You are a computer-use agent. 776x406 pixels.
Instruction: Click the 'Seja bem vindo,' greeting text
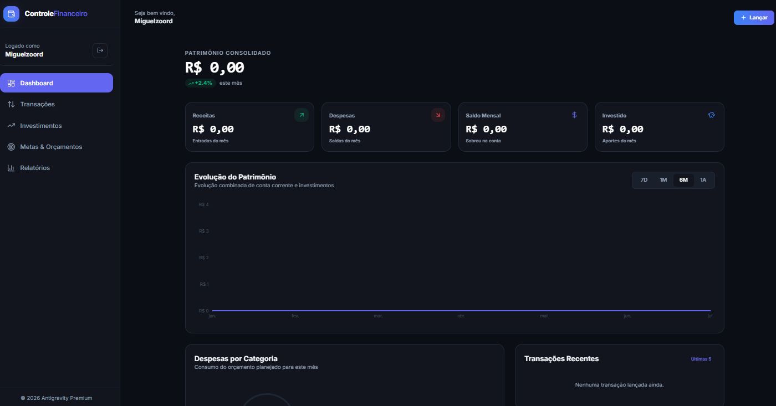155,13
